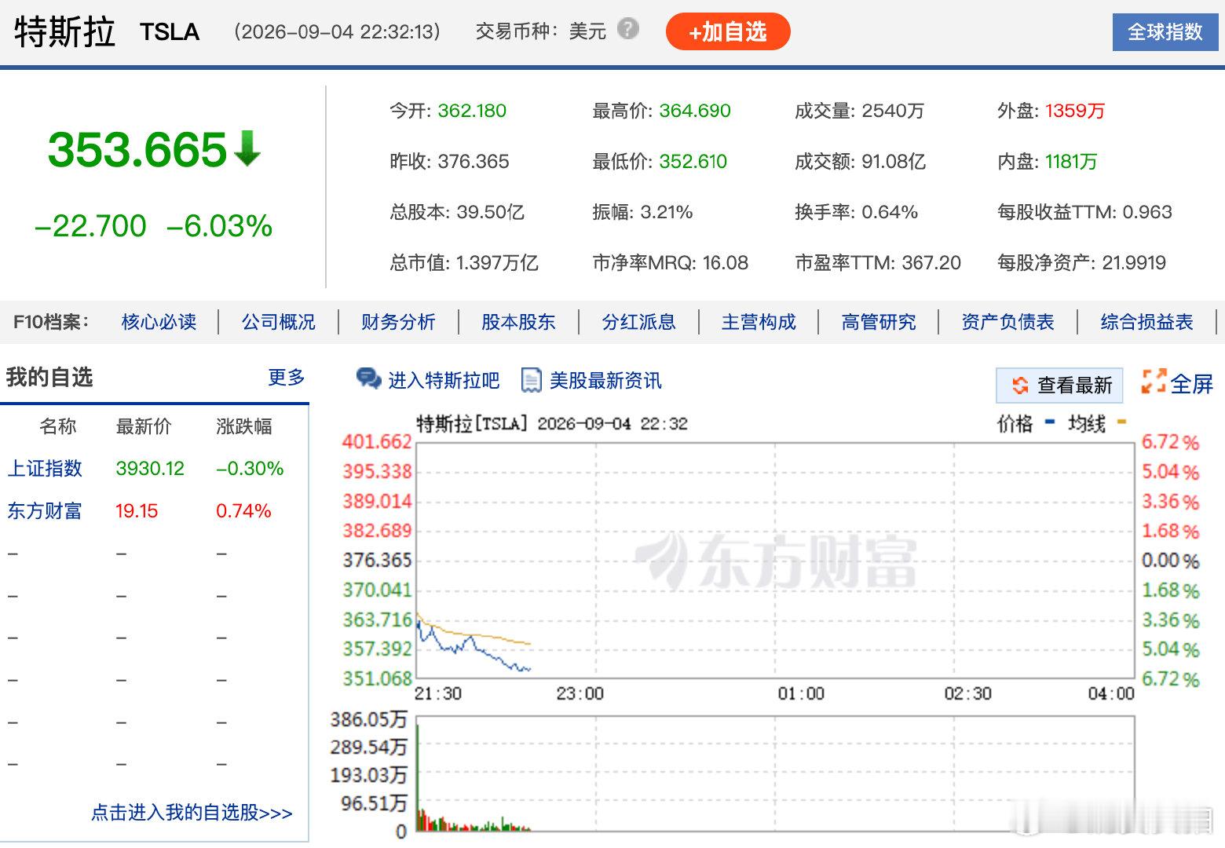Click 进入特斯拉吧 link
The height and width of the screenshot is (848, 1225).
444,381
